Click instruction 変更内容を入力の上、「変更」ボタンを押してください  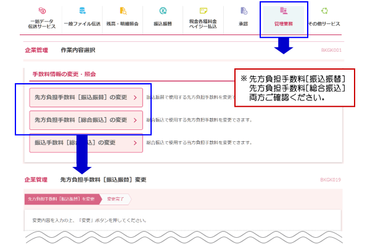coord(89,221)
